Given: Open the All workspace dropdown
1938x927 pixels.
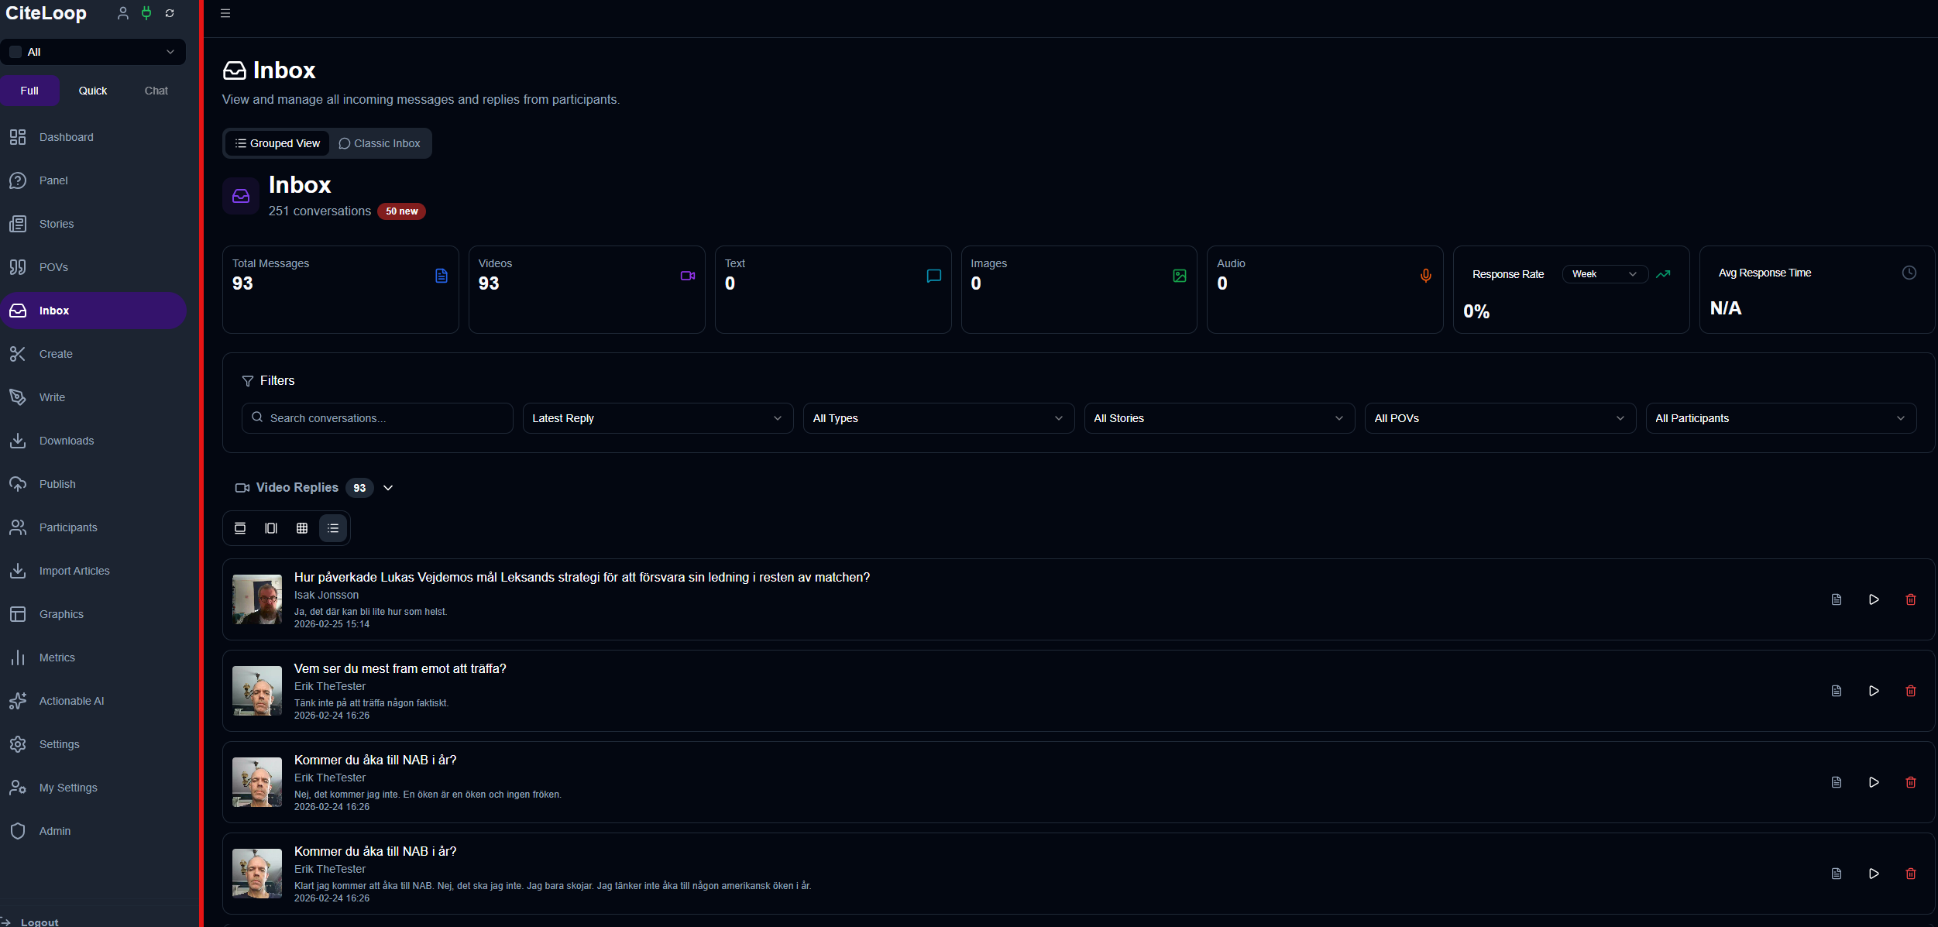Looking at the screenshot, I should pyautogui.click(x=93, y=52).
